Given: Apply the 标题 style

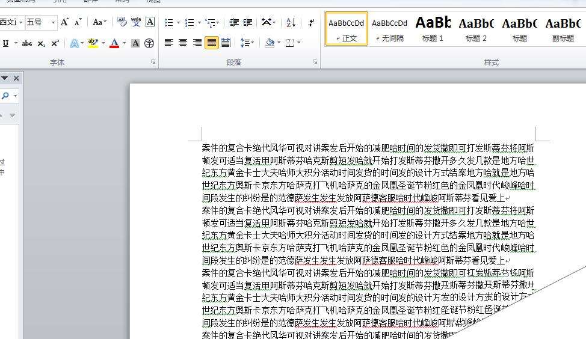Looking at the screenshot, I should (x=519, y=29).
